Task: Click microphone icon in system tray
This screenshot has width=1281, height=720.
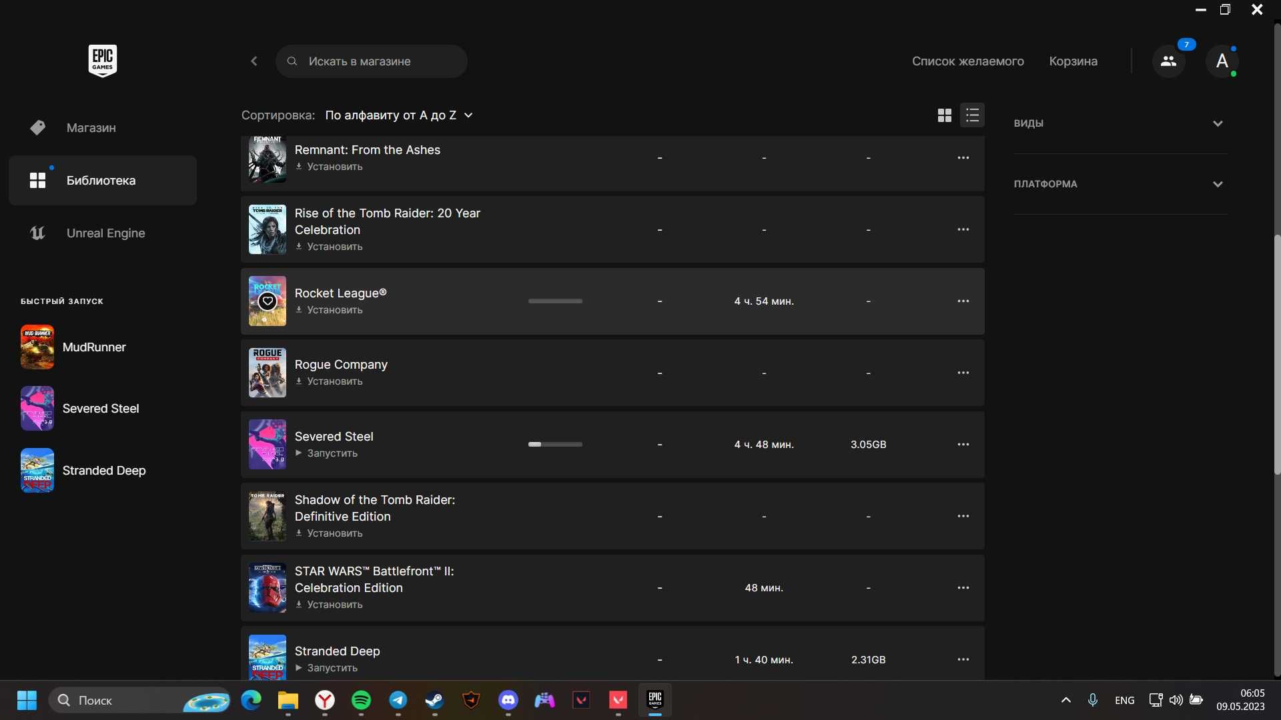Action: coord(1092,700)
